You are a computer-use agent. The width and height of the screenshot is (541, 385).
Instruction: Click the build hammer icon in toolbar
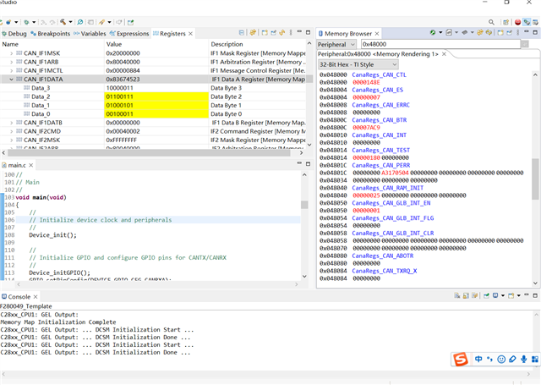click(x=64, y=21)
